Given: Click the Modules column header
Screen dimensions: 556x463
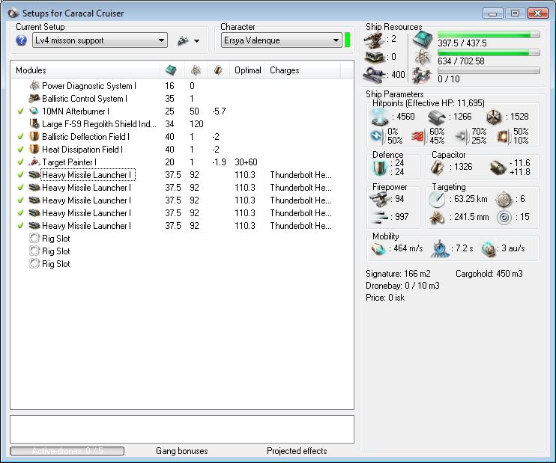Looking at the screenshot, I should 85,70.
